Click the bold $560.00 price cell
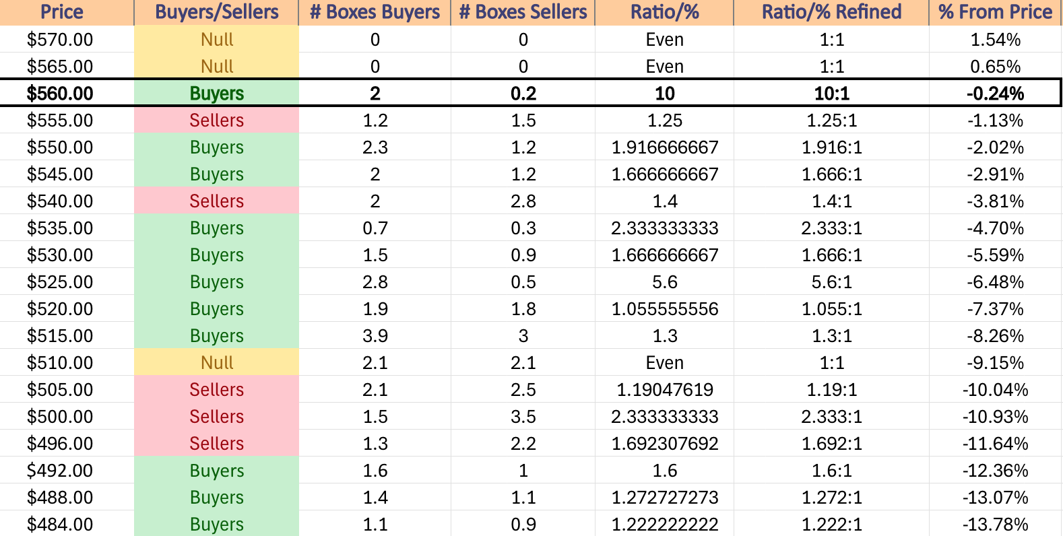The height and width of the screenshot is (536, 1063). point(67,93)
